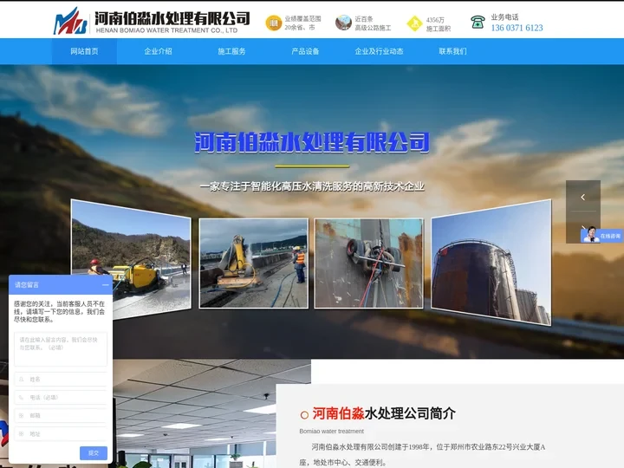This screenshot has height=468, width=624.
Task: Open 企业介绍 menu item
Action: coord(158,51)
